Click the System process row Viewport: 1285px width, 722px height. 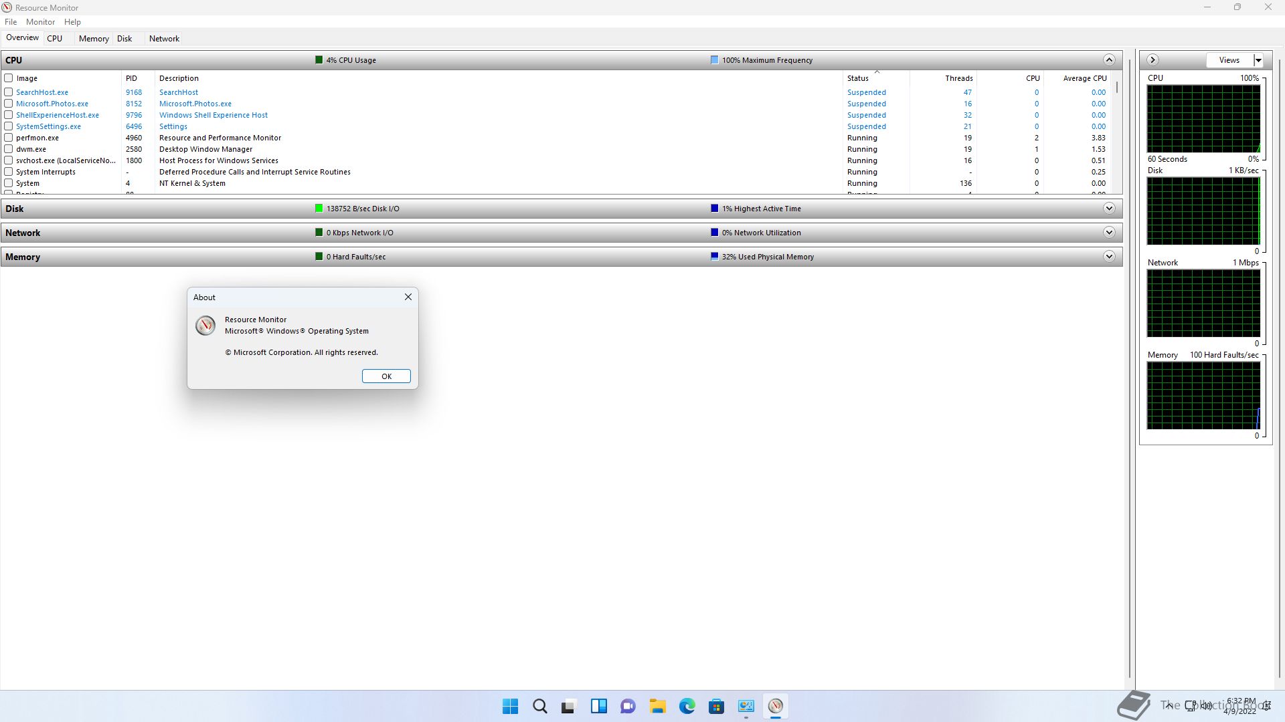557,183
